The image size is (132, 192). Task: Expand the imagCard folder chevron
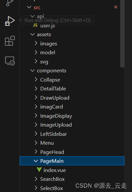click(36, 107)
